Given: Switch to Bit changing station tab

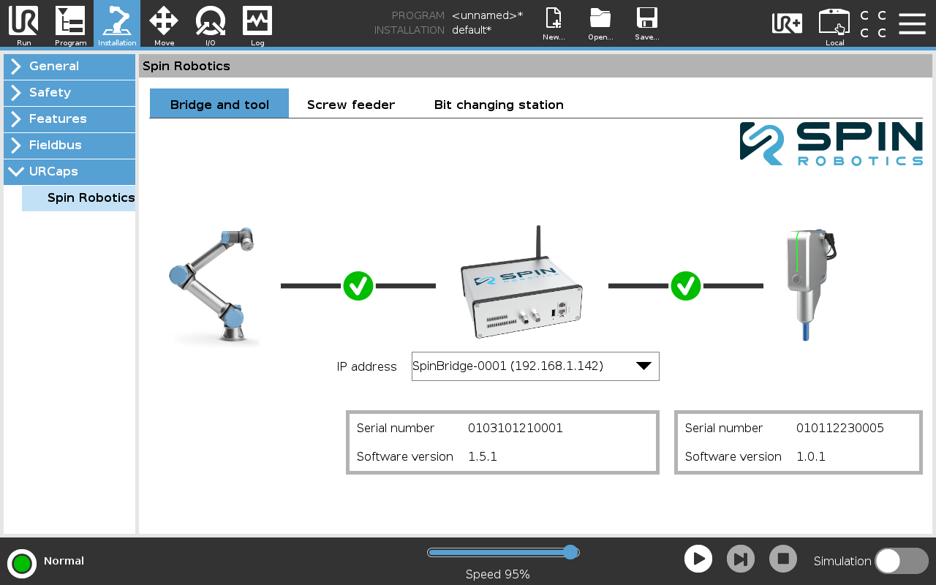Looking at the screenshot, I should [x=499, y=105].
